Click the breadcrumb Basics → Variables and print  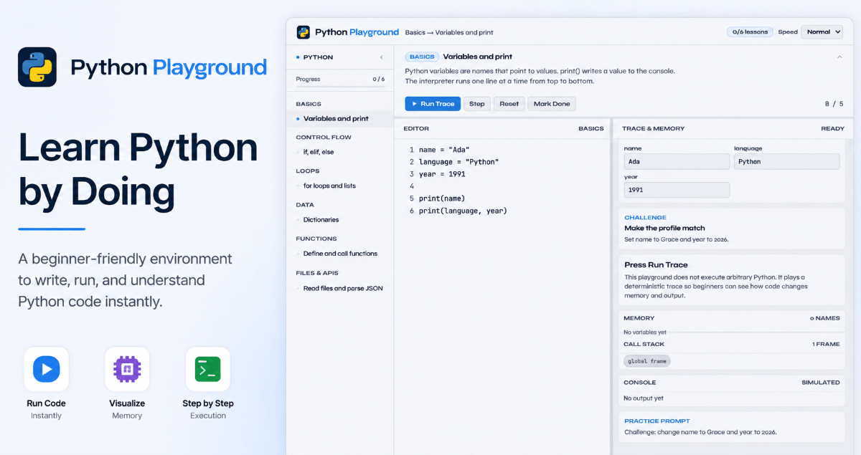[449, 32]
